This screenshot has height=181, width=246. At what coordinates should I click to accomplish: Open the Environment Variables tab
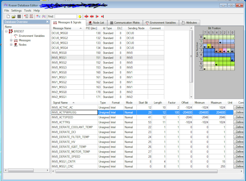pos(161,23)
